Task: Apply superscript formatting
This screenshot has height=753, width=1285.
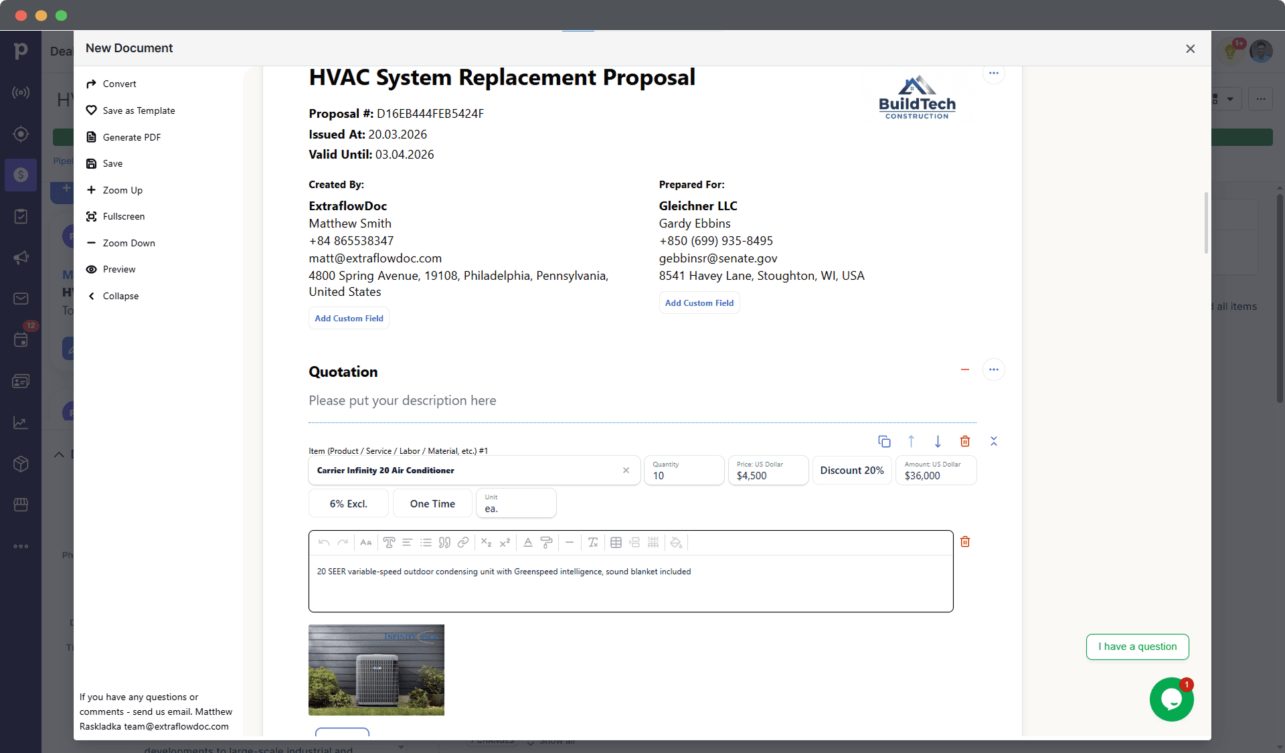Action: (505, 543)
